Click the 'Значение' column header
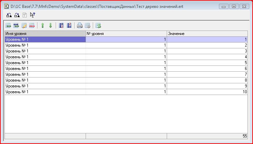This screenshot has height=144, width=253. pos(207,34)
